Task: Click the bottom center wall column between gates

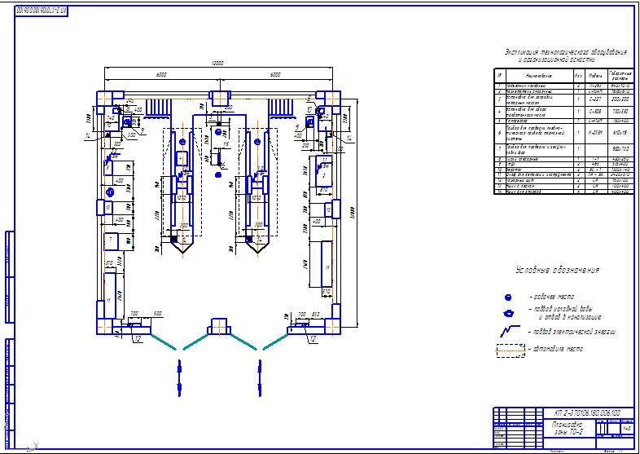Action: coord(220,325)
